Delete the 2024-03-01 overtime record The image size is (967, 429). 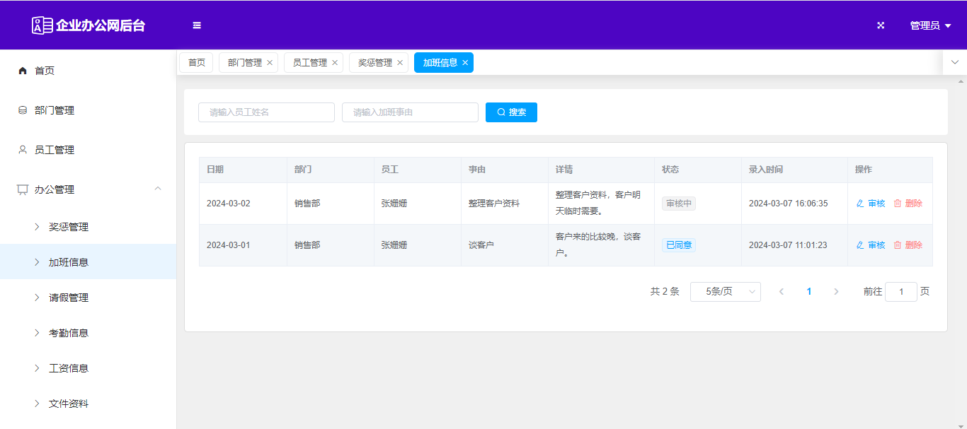coord(908,245)
